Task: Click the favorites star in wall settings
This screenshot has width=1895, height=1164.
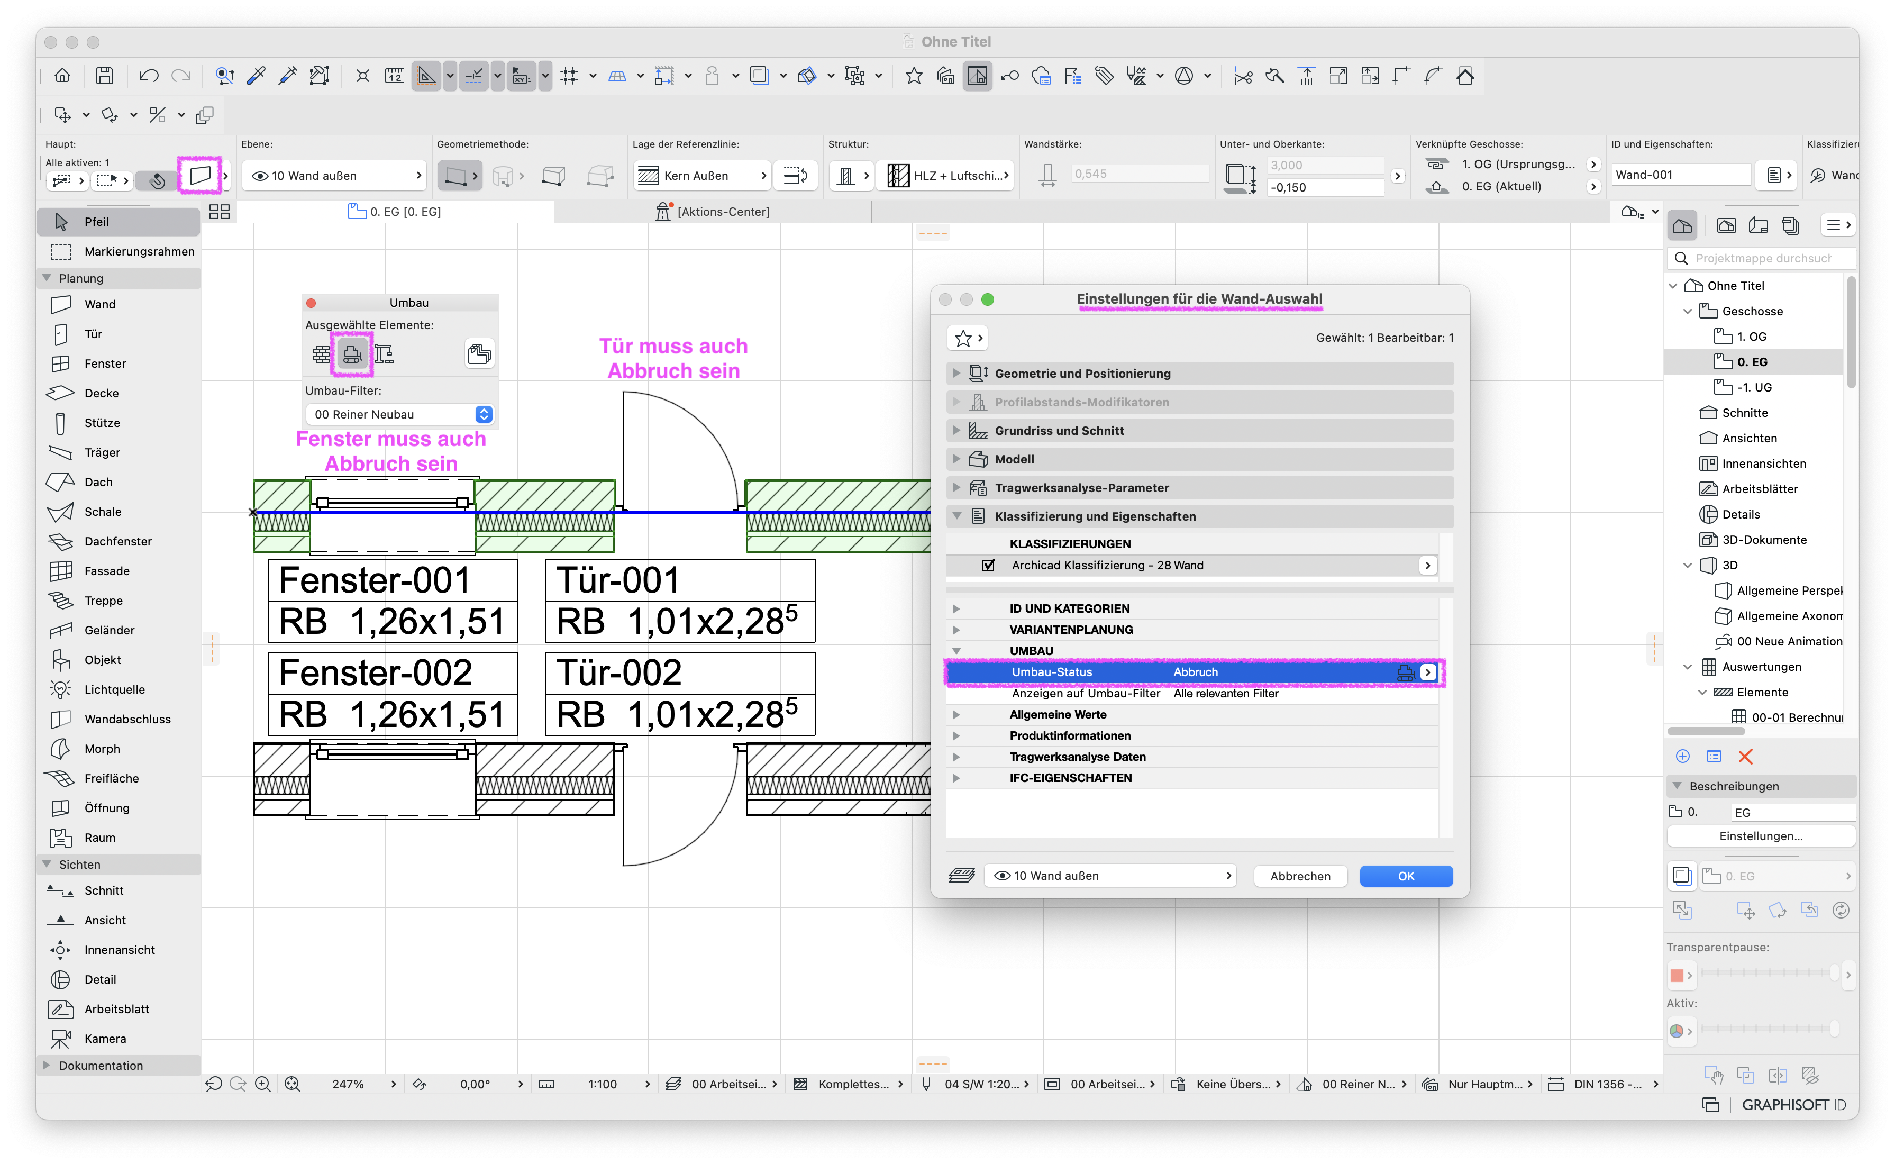Action: click(x=967, y=338)
